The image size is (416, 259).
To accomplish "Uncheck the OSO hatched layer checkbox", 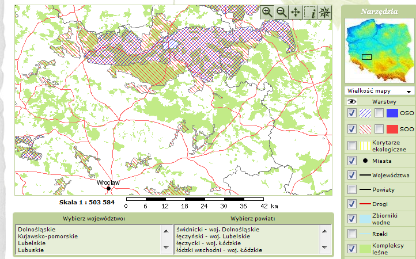I will pos(352,113).
